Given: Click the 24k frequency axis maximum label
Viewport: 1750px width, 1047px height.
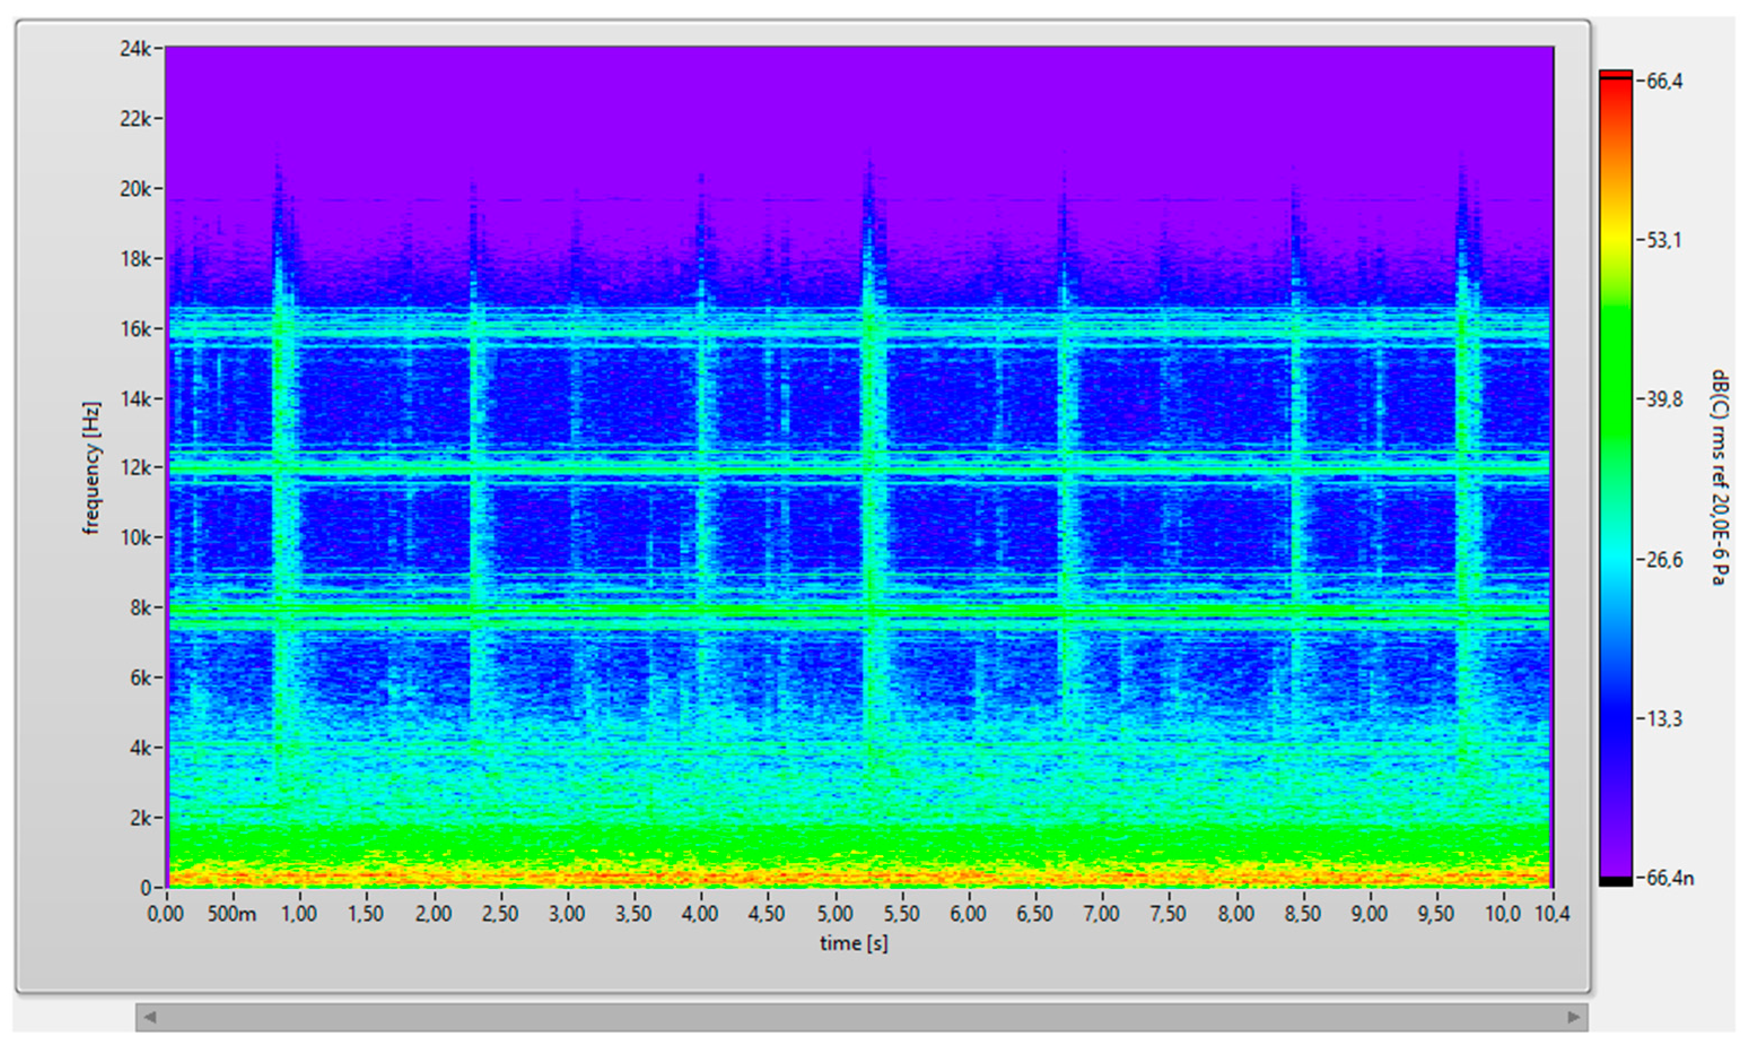Looking at the screenshot, I should pyautogui.click(x=134, y=49).
